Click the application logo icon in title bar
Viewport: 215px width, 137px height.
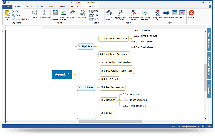pyautogui.click(x=4, y=2)
